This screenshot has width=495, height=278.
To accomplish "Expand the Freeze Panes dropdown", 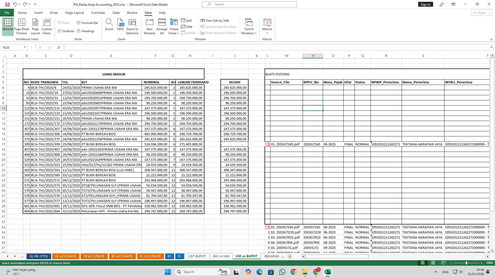I will (x=178, y=33).
